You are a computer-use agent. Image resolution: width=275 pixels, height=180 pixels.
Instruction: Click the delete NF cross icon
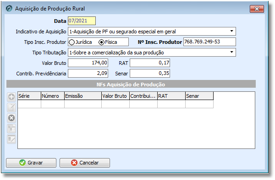tap(11, 118)
